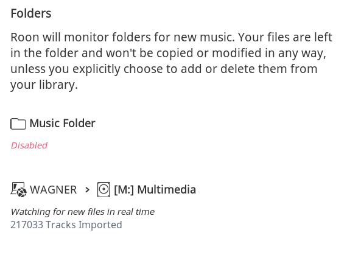Click the word Multimedia in drive path
This screenshot has width=347, height=255.
pos(167,190)
